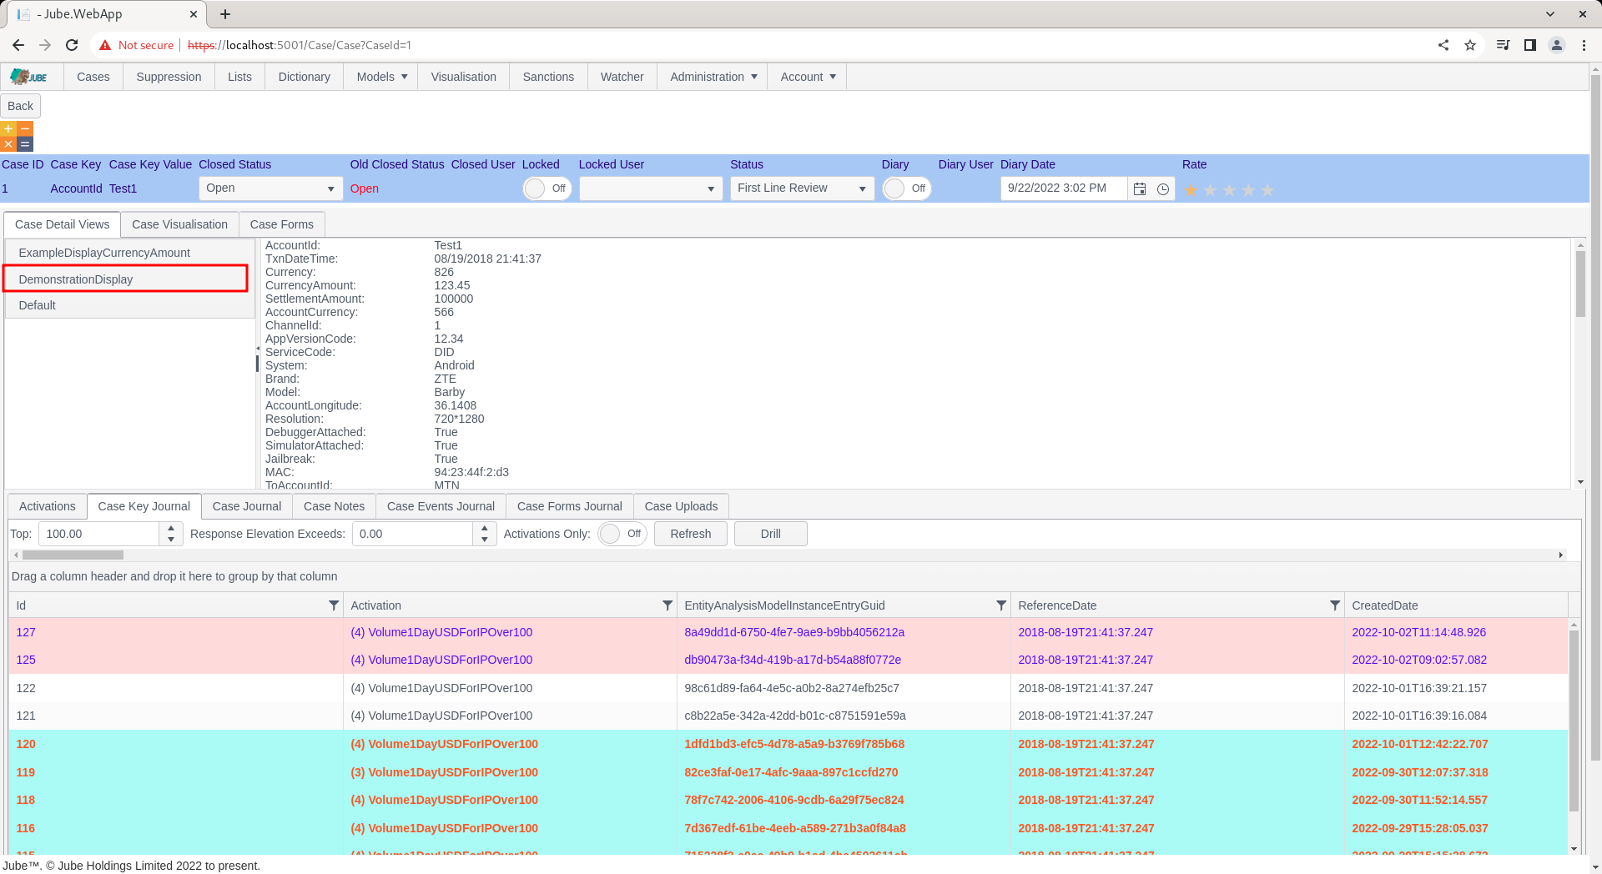1602x874 pixels.
Task: Select ExampleDisplayCurrencyAmount detail view
Action: pos(130,253)
